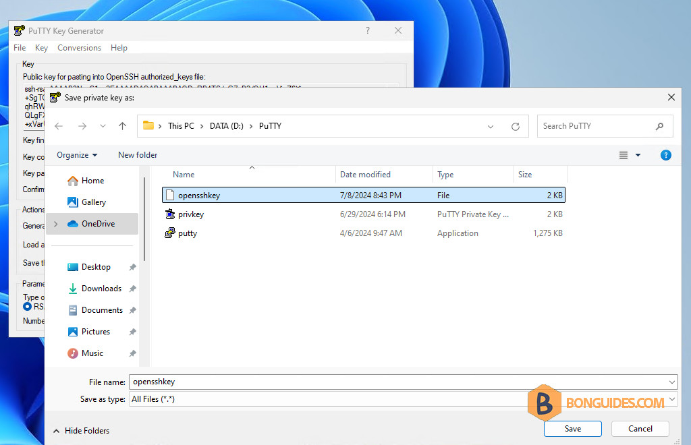Create a New folder

[138, 155]
